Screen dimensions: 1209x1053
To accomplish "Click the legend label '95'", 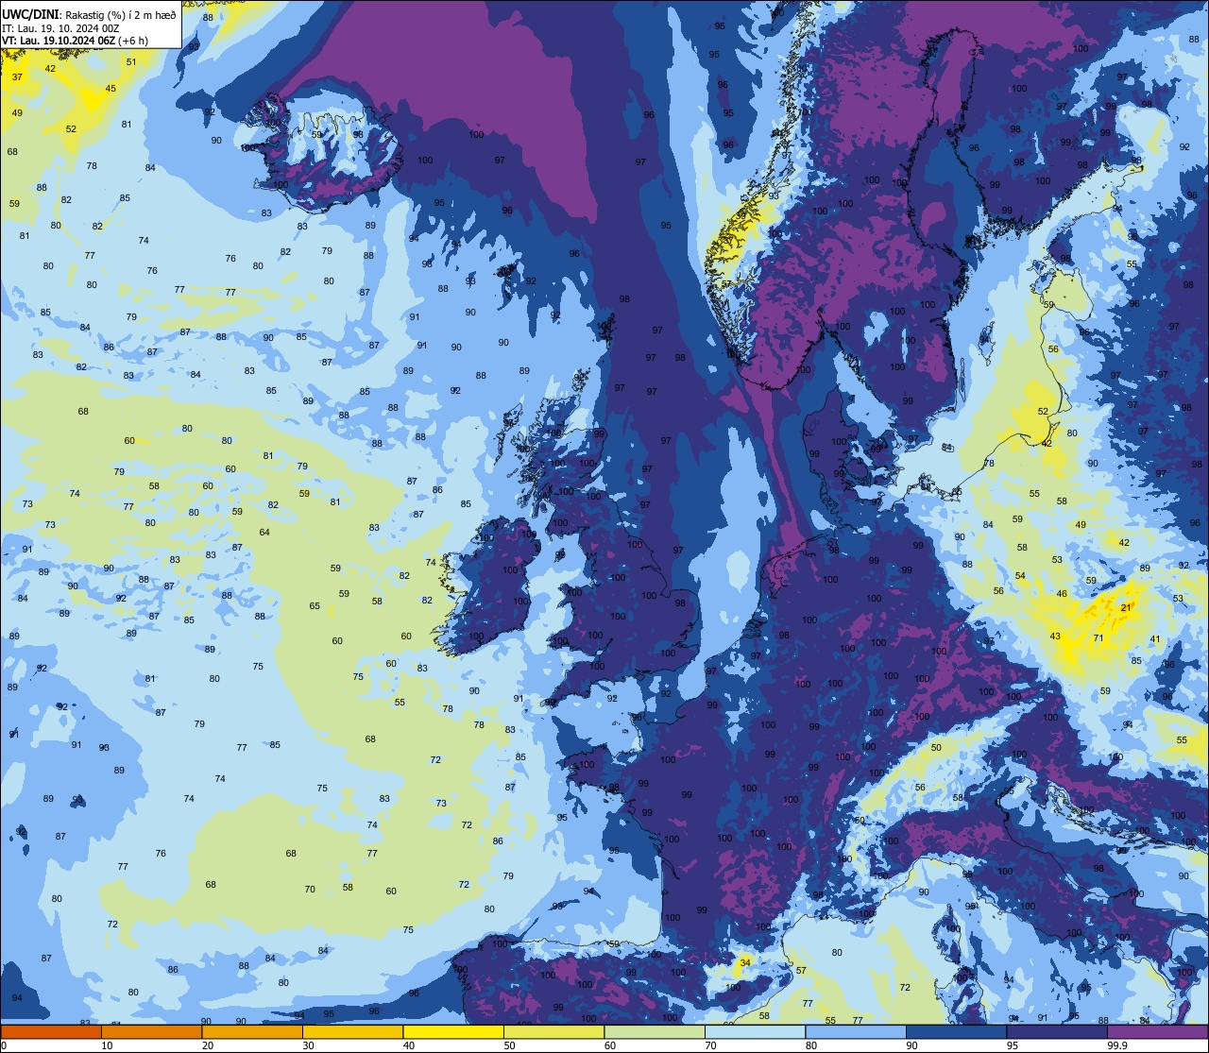I will [x=1013, y=1045].
